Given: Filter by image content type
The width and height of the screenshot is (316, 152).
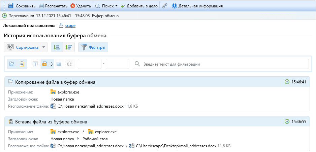Looking at the screenshot, I should 59,64.
